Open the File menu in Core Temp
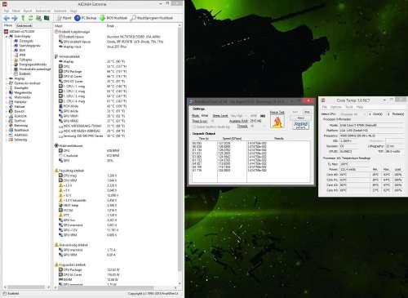Screen dimensions: 408x298 pos(324,107)
